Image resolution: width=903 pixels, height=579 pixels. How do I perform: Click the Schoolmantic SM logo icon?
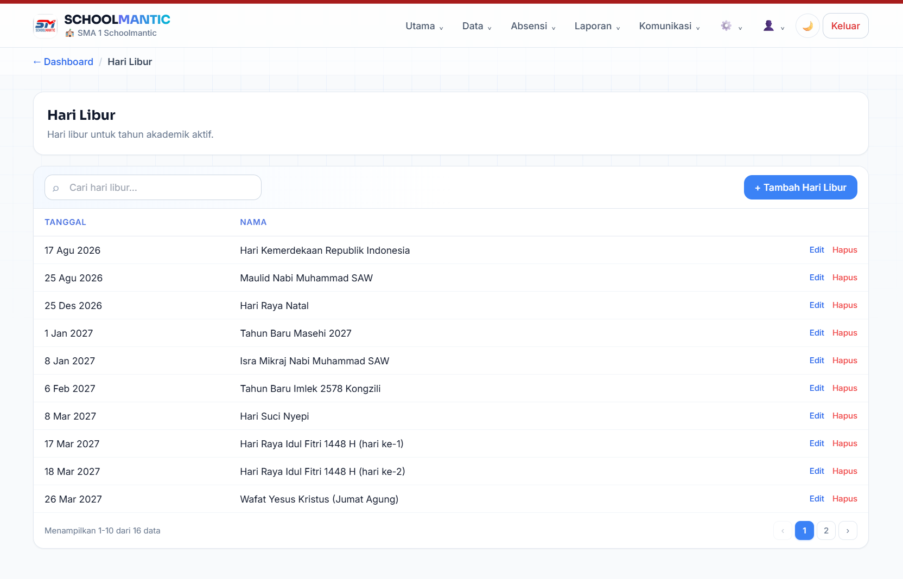[x=45, y=25]
